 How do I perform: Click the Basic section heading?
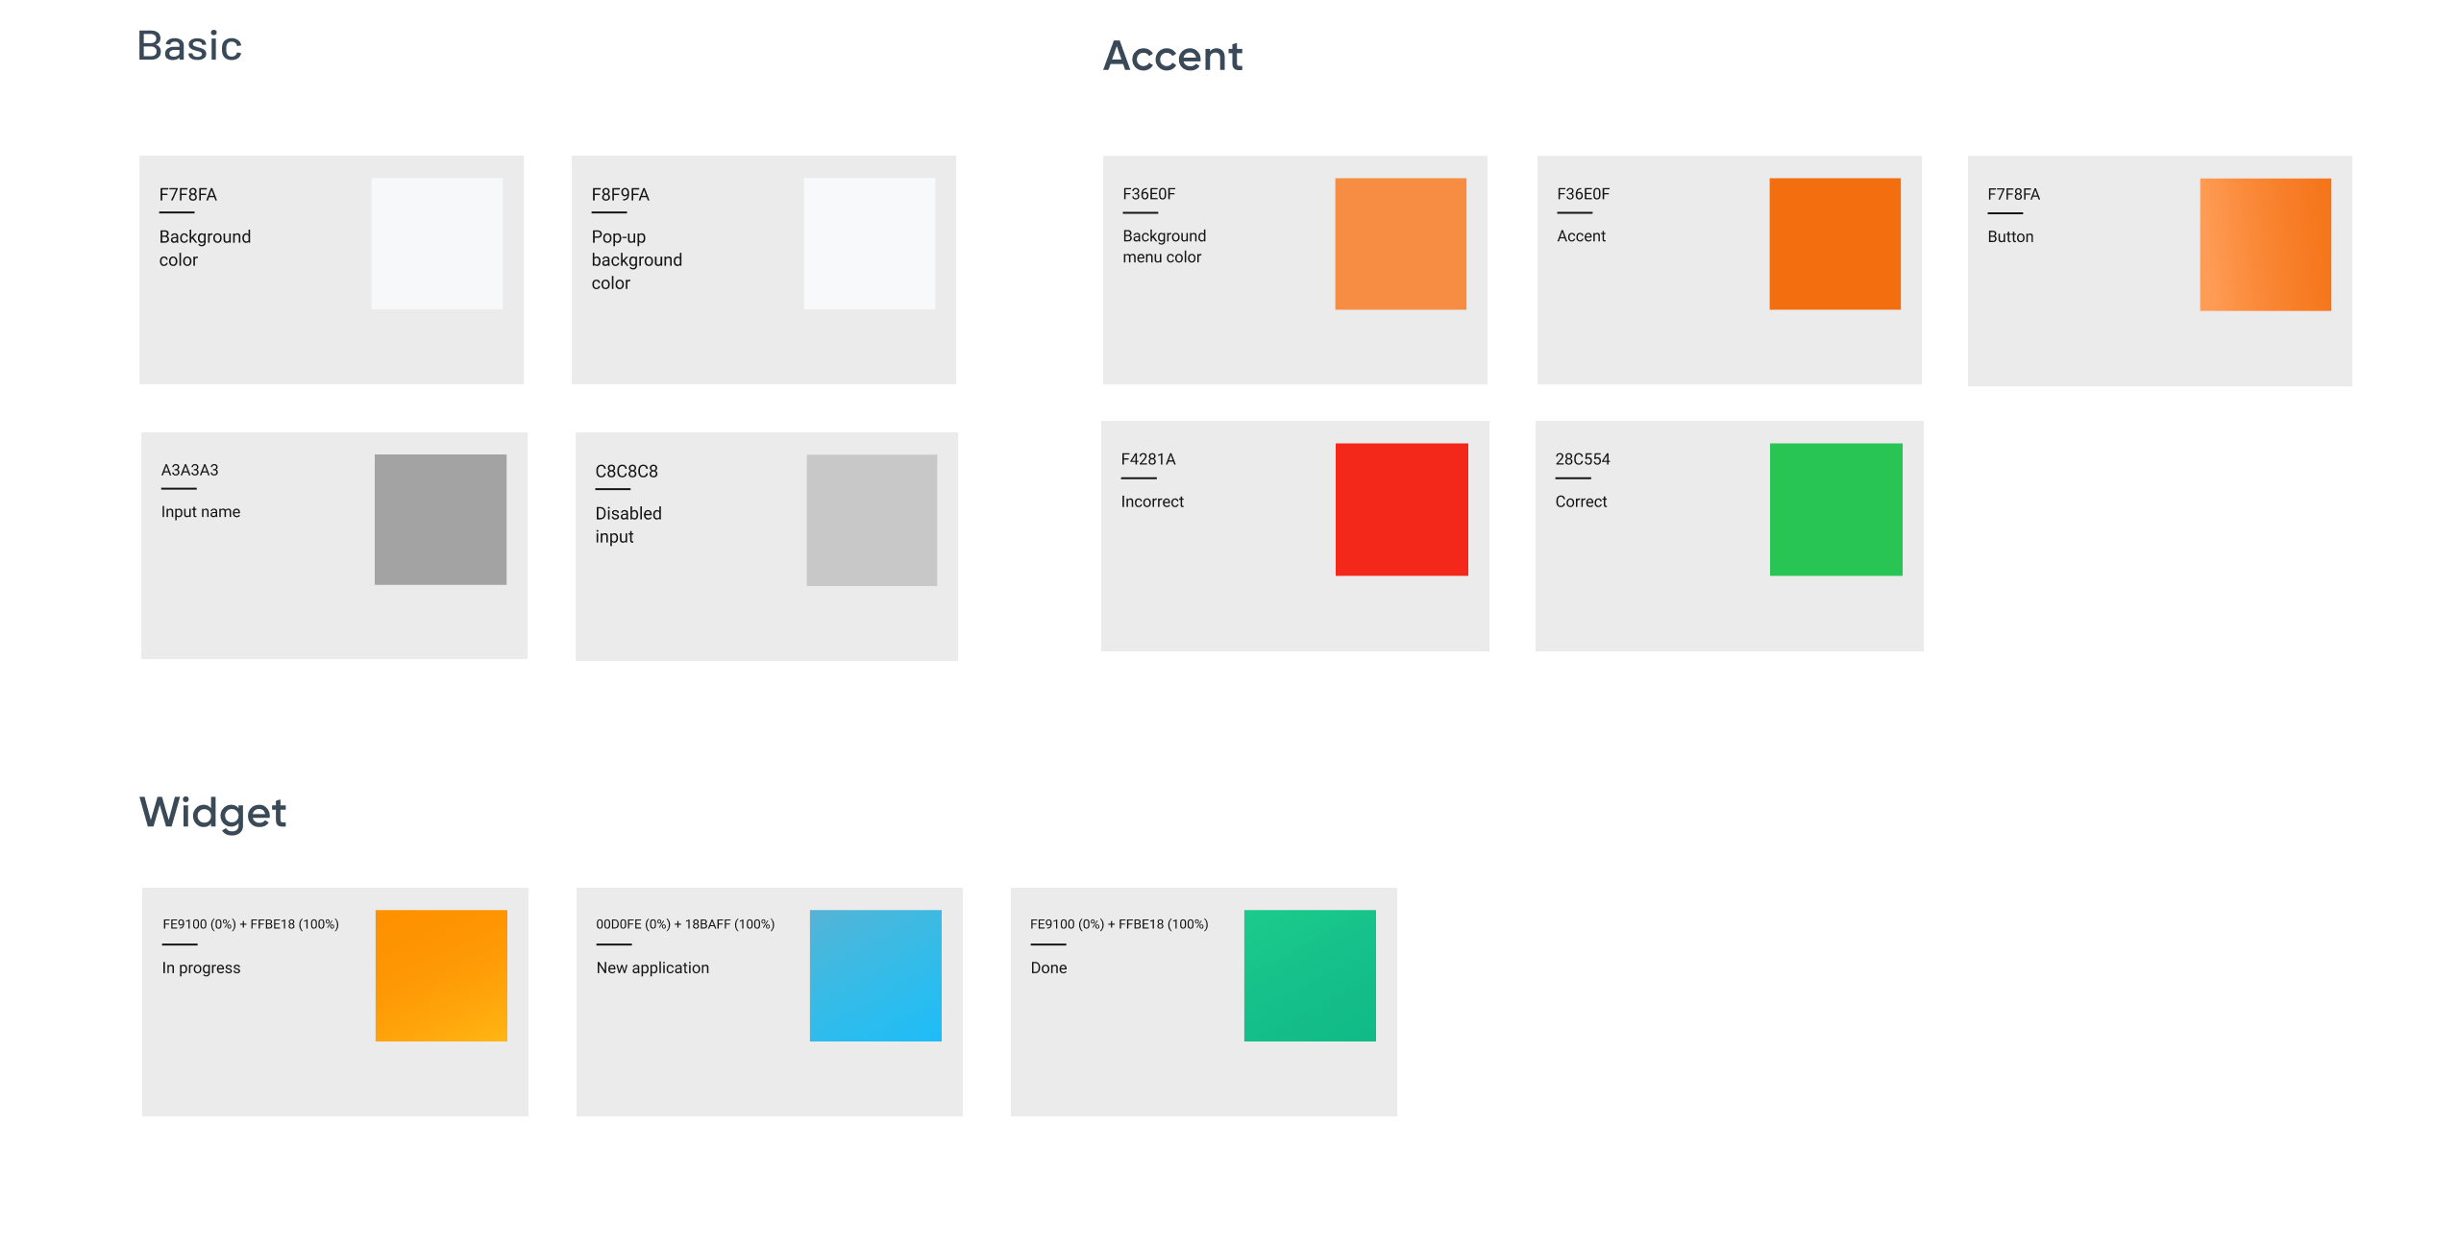189,46
